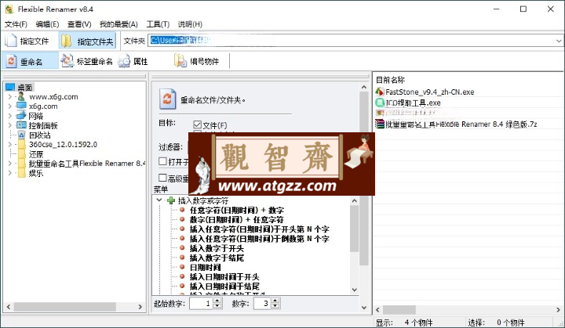Toggle the 打开子 subfolder checkbox
The image size is (565, 328).
pos(162,161)
